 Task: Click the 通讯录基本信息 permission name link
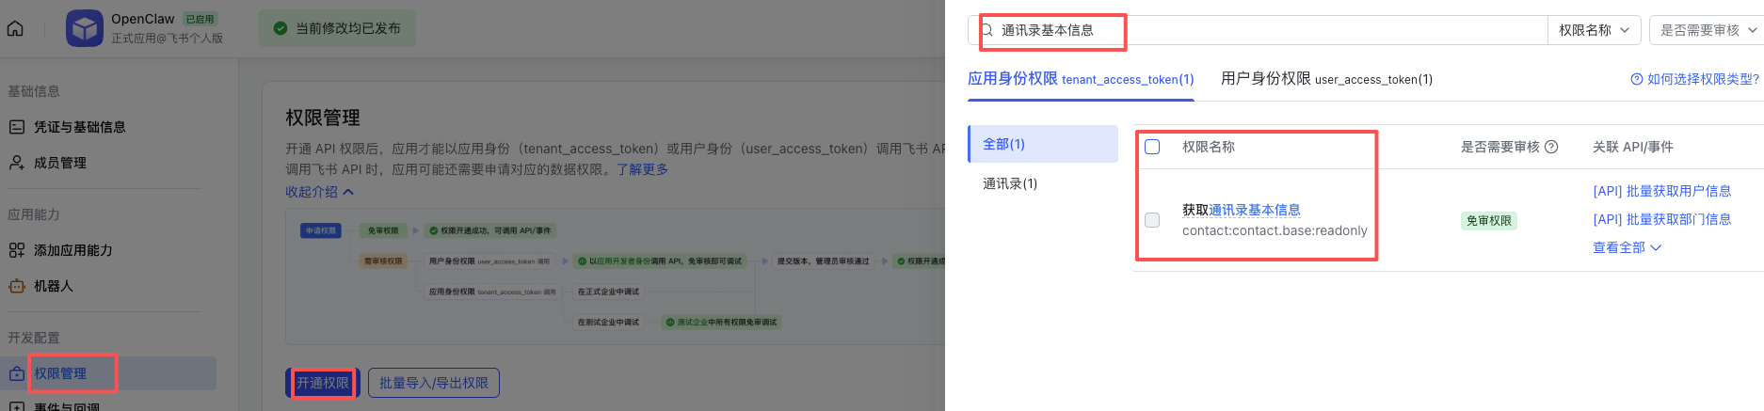pyautogui.click(x=1255, y=210)
